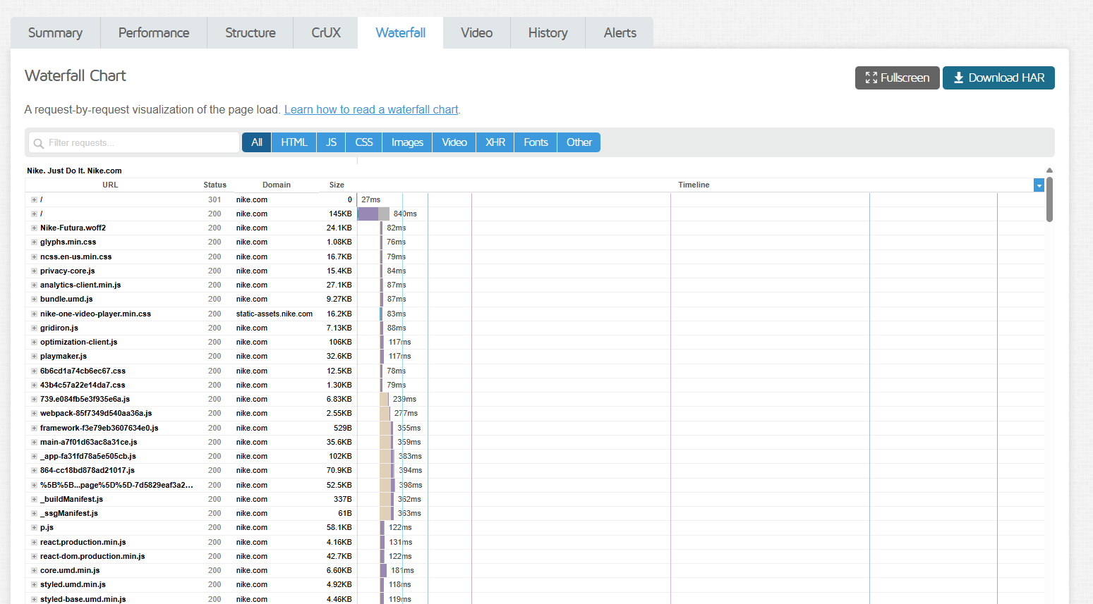The image size is (1093, 604).
Task: Select the Waterfall tab
Action: tap(401, 33)
